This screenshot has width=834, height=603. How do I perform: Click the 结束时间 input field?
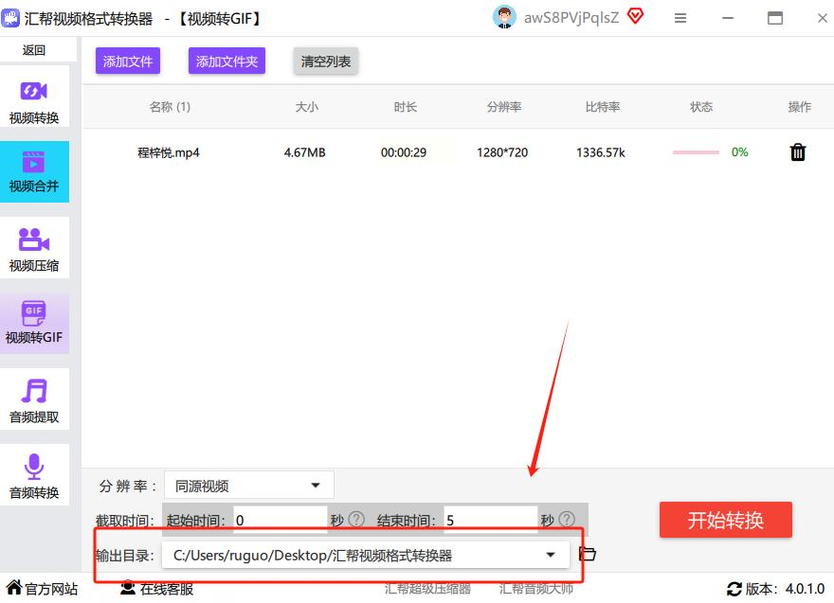490,520
